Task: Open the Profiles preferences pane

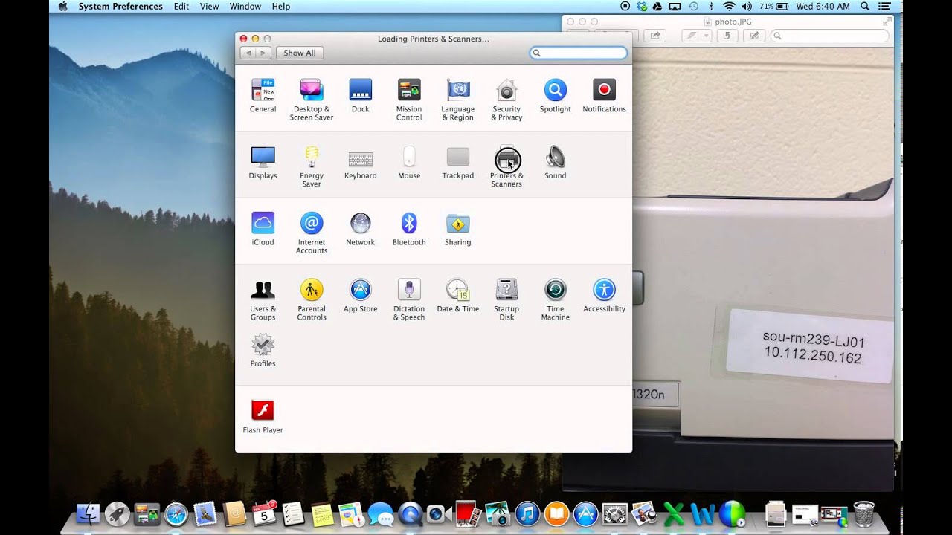Action: pyautogui.click(x=263, y=350)
